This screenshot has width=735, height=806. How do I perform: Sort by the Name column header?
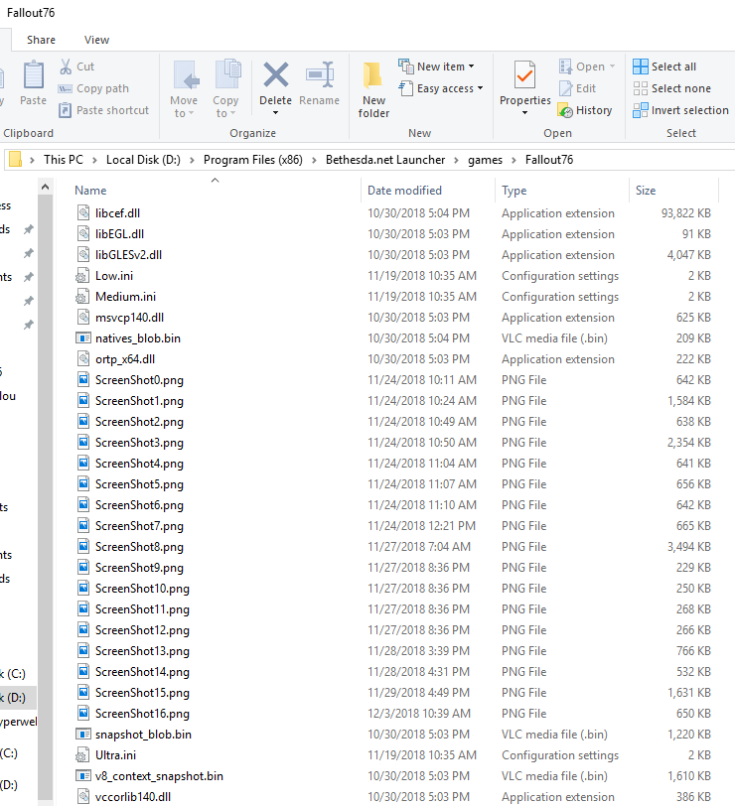[216, 190]
